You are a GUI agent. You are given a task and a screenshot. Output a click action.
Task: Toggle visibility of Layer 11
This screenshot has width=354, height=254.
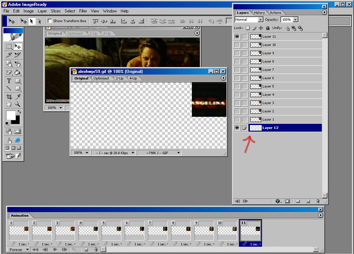237,37
